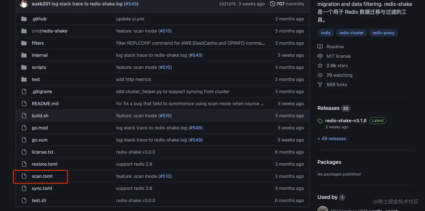Open the filters directory
425x211 pixels.
pos(38,43)
